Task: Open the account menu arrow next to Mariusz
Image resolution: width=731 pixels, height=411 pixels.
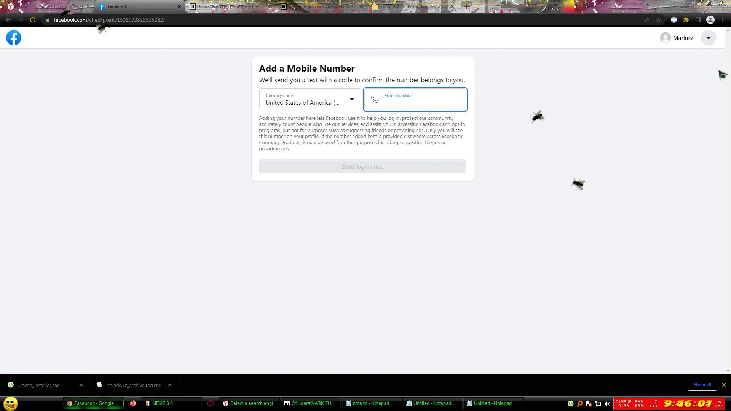Action: click(x=708, y=38)
